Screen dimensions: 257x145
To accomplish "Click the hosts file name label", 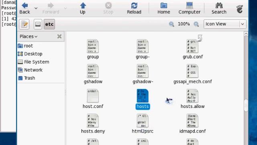I will (143, 106).
